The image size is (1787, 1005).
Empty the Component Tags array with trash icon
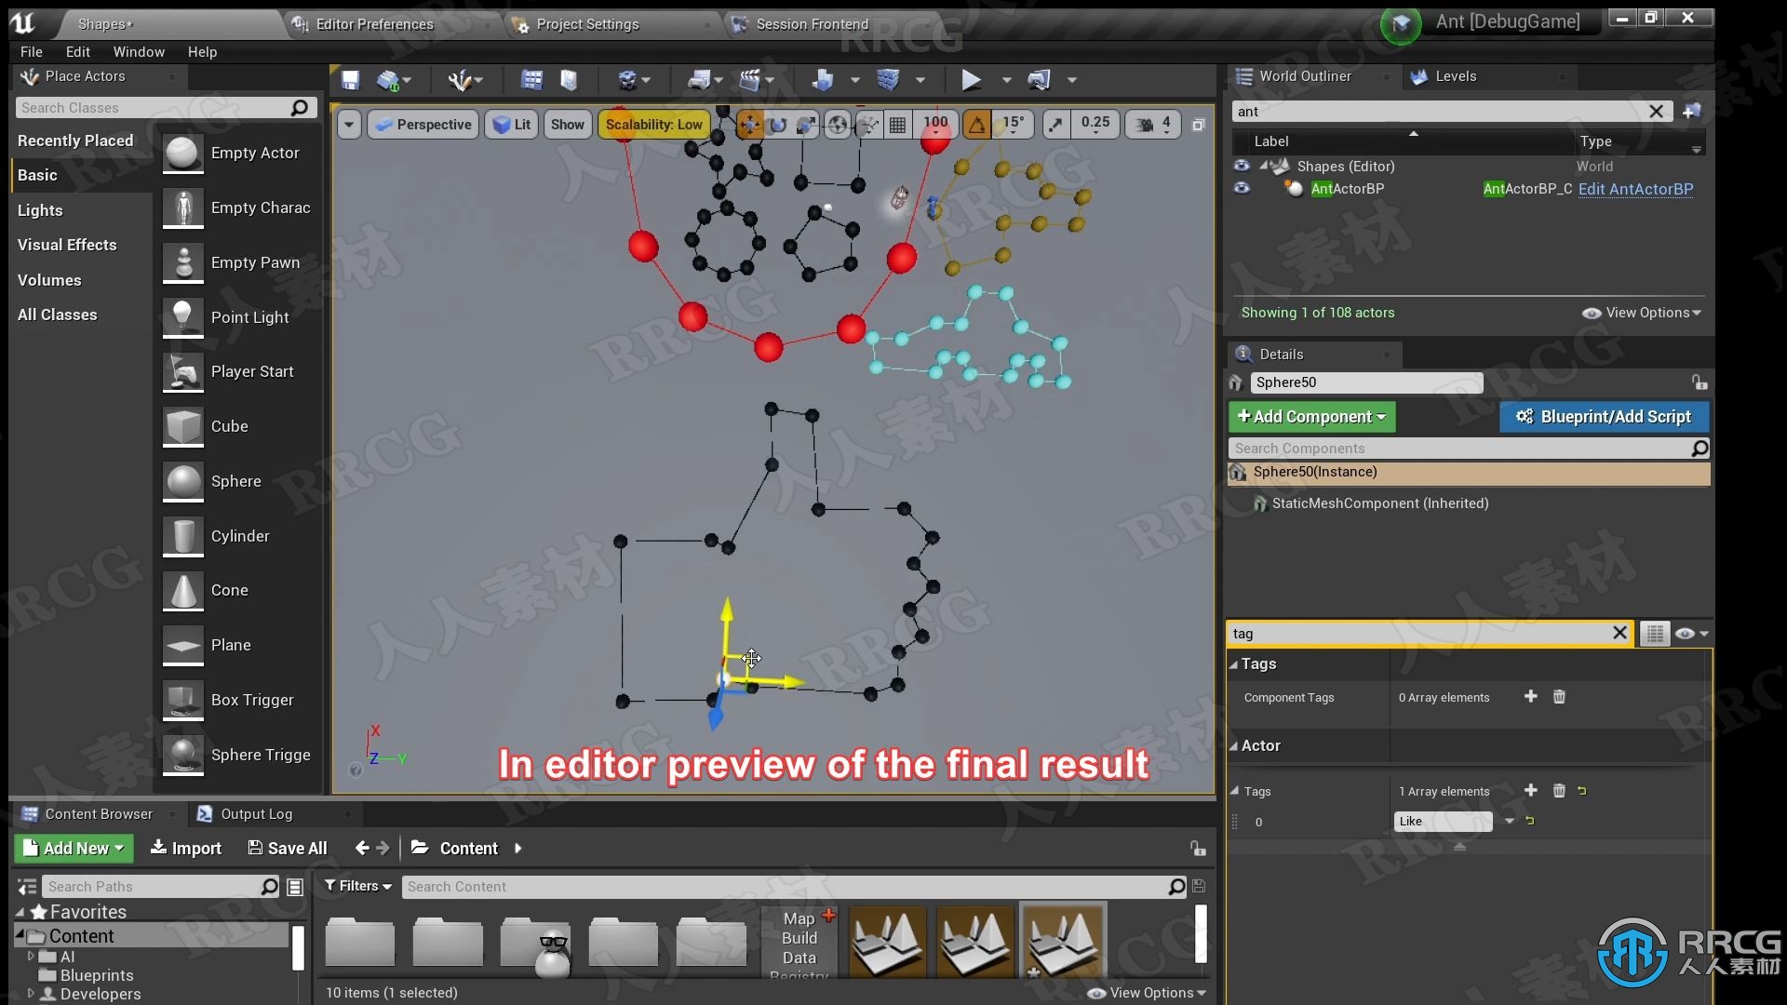tap(1559, 696)
